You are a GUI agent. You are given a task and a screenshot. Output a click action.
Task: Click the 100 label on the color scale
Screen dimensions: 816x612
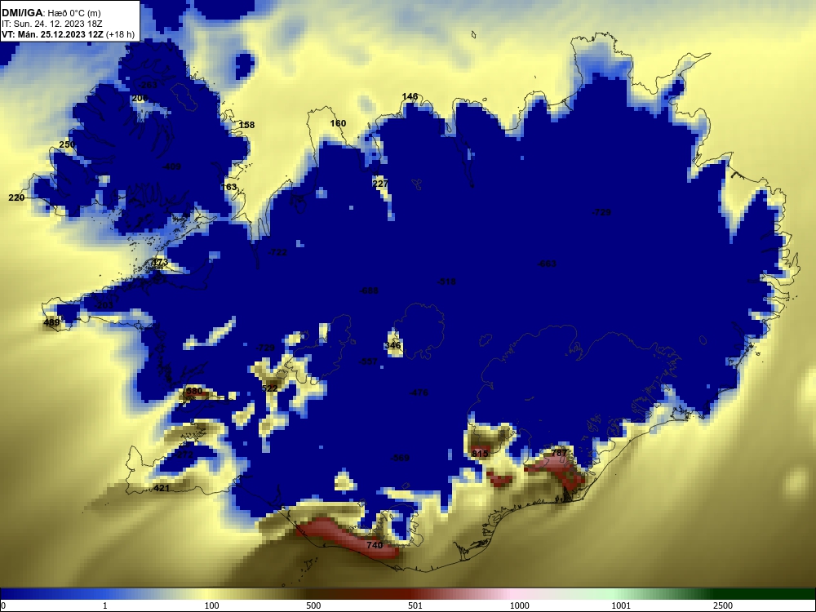tap(212, 605)
